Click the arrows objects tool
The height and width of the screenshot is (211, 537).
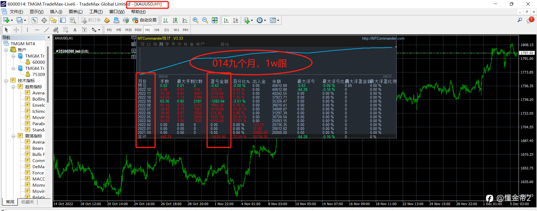tap(94, 30)
